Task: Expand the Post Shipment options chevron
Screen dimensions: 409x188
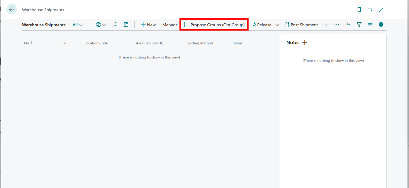Action: tap(326, 25)
